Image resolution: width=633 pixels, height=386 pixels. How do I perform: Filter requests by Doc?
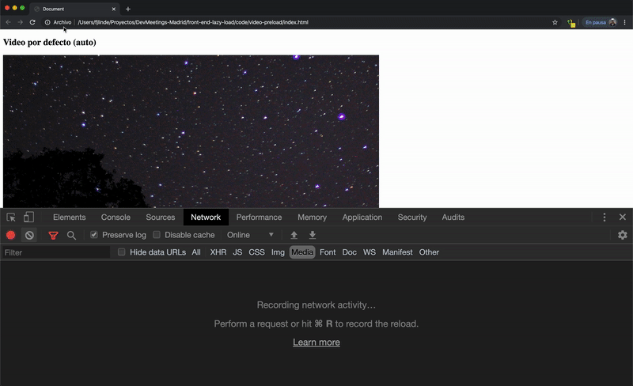350,252
